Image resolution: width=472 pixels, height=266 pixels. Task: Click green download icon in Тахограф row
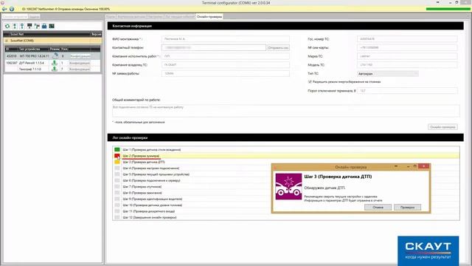coord(55,69)
